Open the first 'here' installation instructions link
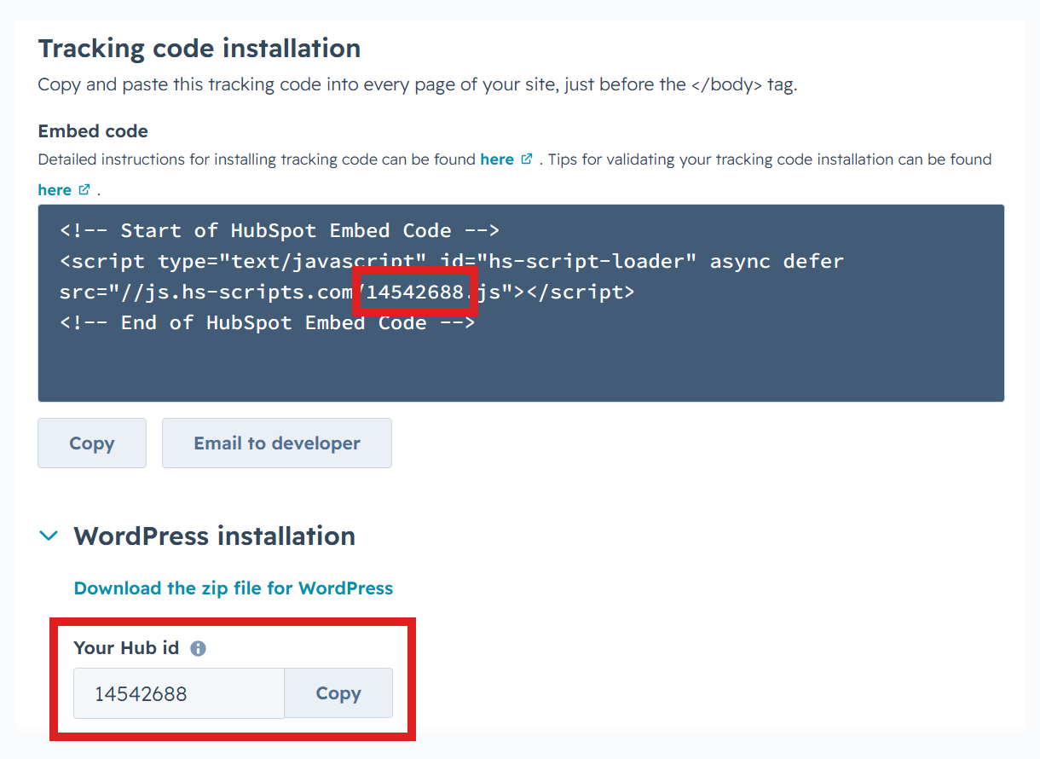Screen dimensions: 1040x759 point(497,159)
